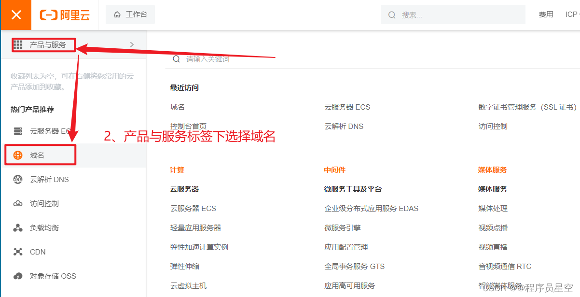This screenshot has height=297, width=580.
Task: Open 视频点播 link
Action: tap(493, 227)
